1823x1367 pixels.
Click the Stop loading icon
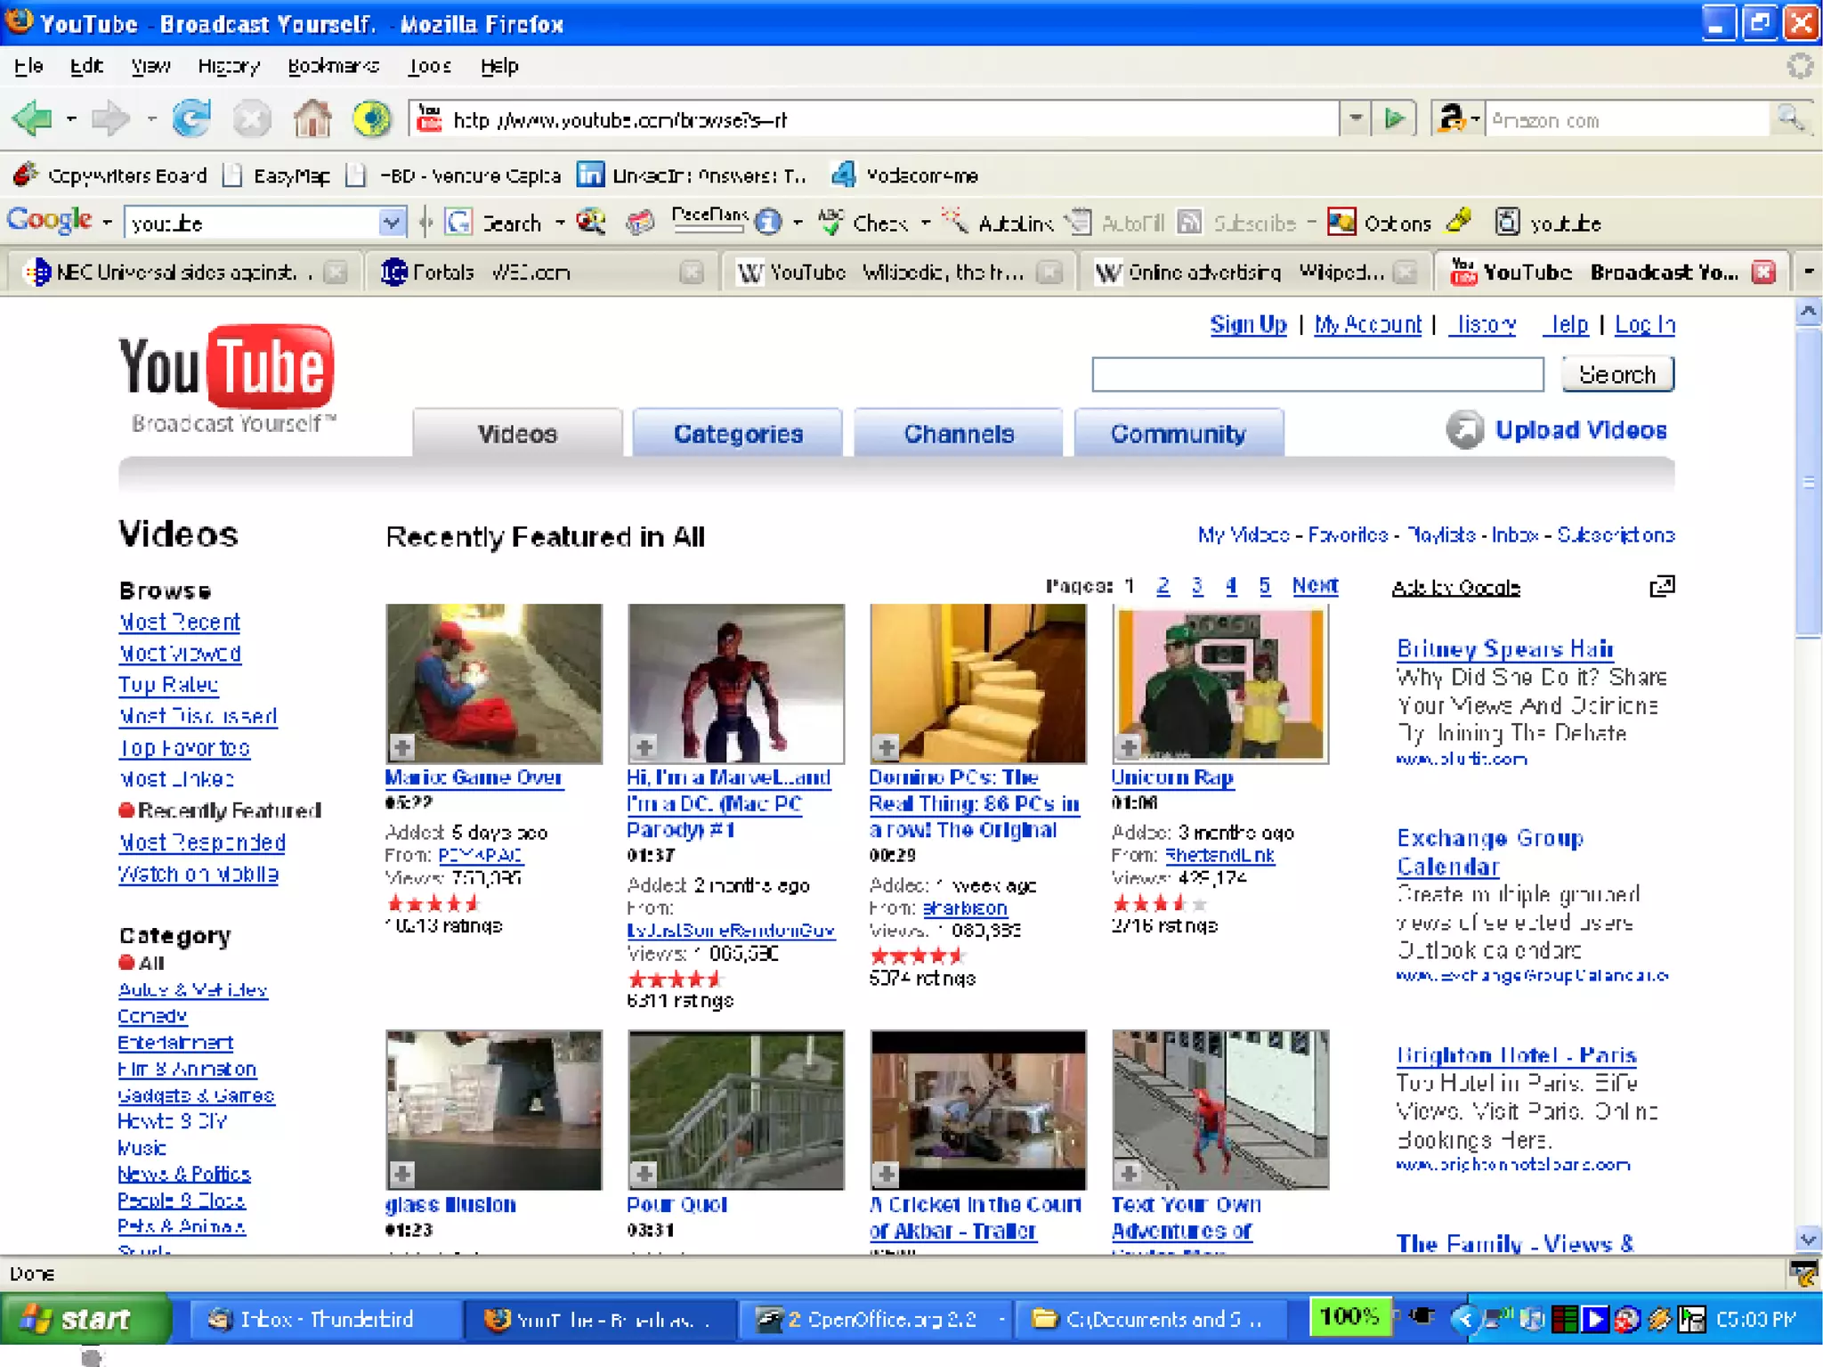(x=252, y=118)
